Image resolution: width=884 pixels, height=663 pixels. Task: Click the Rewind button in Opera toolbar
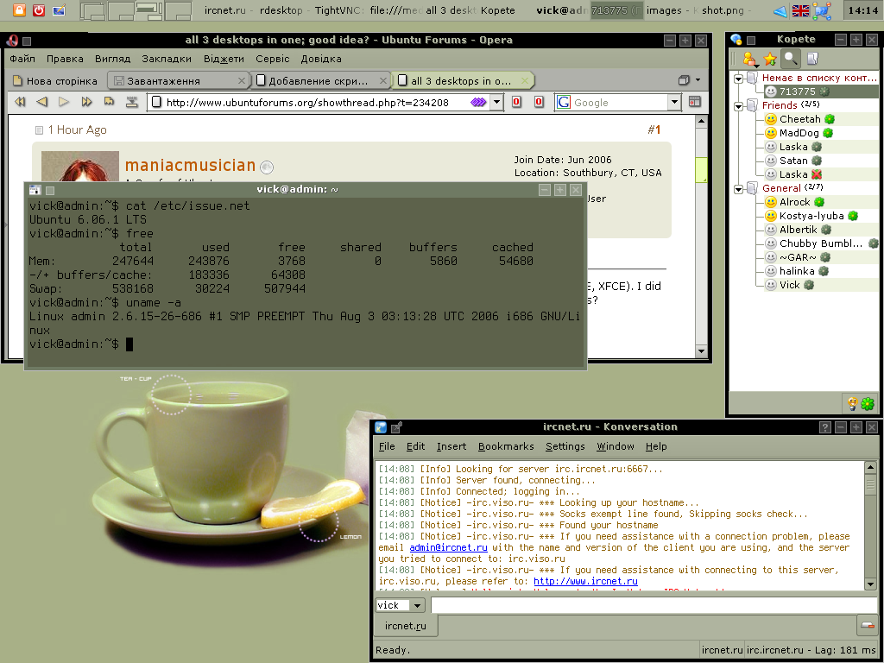(x=20, y=102)
